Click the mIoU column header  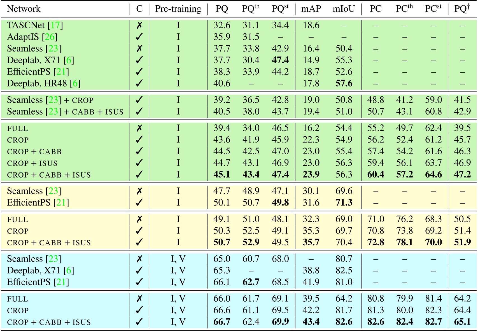point(344,9)
